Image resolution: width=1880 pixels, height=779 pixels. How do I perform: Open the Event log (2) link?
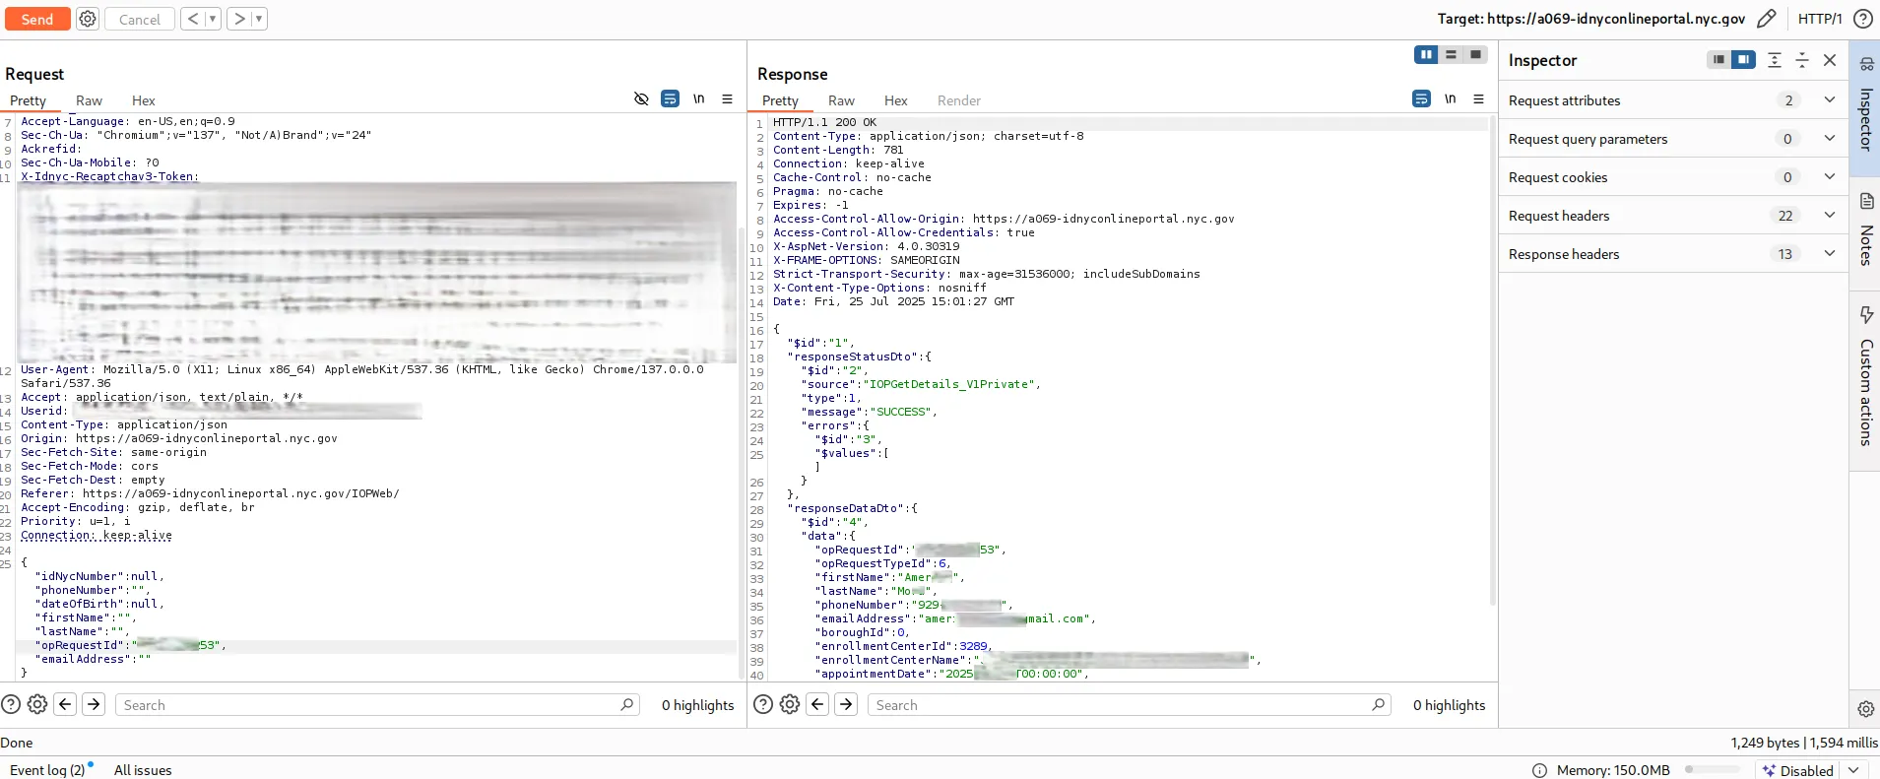point(47,770)
